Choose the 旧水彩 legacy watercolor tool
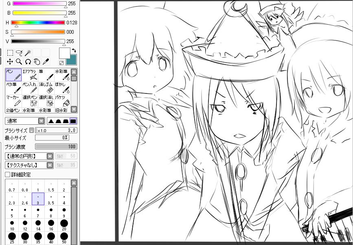Viewport: 353px width, 245px height. [x=62, y=110]
